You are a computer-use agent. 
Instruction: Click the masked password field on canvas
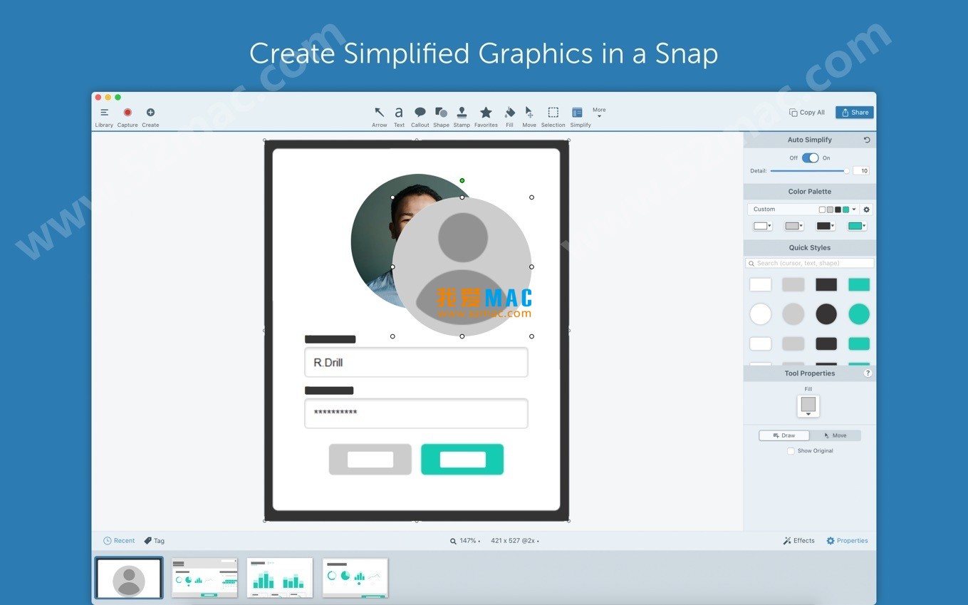(x=416, y=413)
